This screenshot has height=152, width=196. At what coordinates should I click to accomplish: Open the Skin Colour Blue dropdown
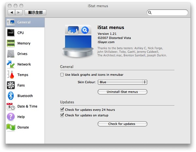coord(122,82)
